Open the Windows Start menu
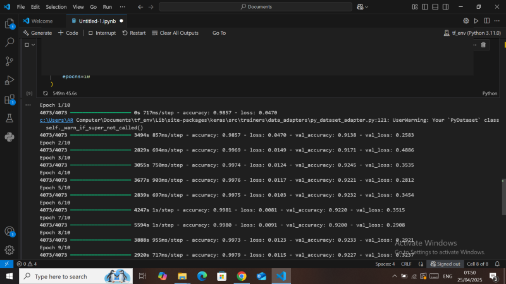This screenshot has height=284, width=506. coord(9,276)
